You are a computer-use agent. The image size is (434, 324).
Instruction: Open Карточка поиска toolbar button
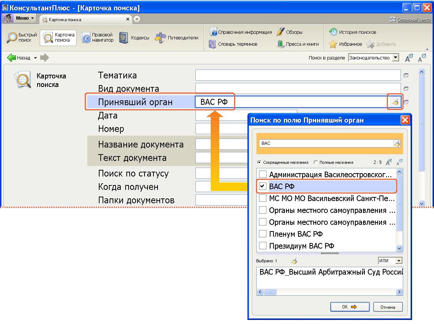(x=58, y=38)
